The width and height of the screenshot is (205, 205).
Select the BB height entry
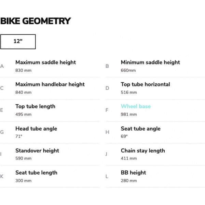pyautogui.click(x=155, y=177)
